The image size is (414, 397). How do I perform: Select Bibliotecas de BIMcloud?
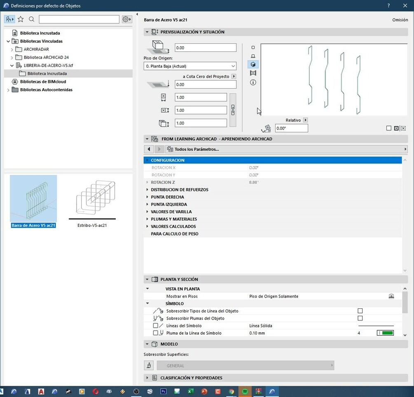43,82
